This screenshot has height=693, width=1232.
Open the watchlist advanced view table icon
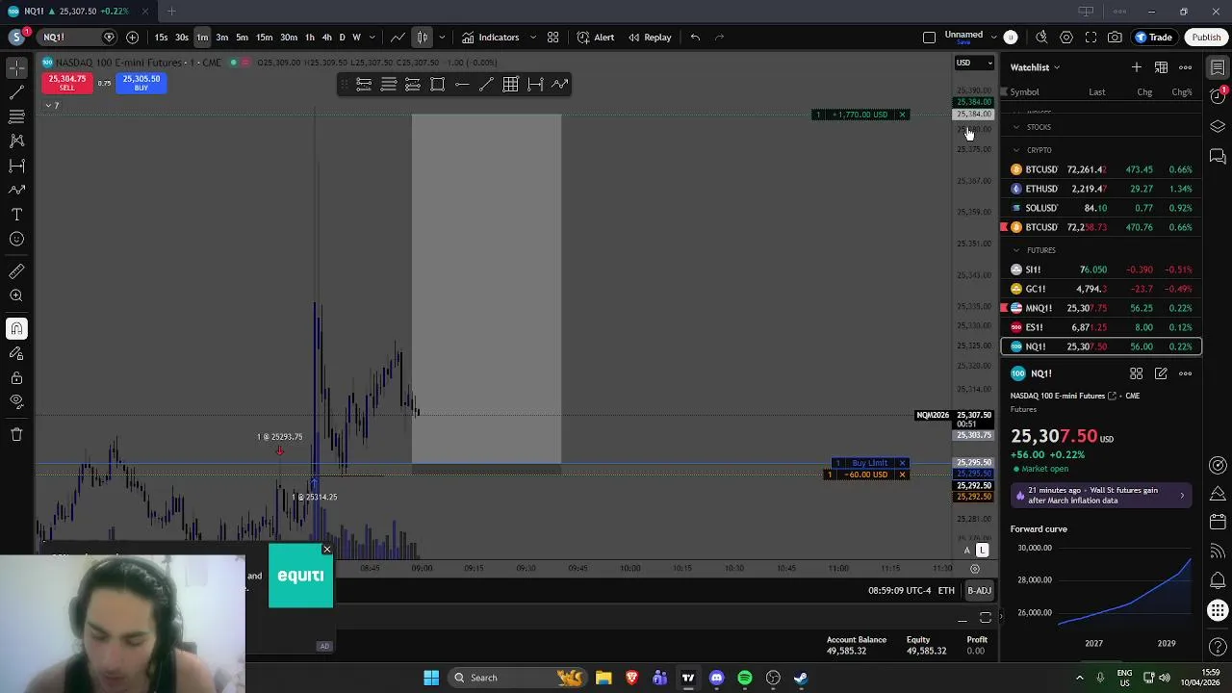(x=1162, y=67)
